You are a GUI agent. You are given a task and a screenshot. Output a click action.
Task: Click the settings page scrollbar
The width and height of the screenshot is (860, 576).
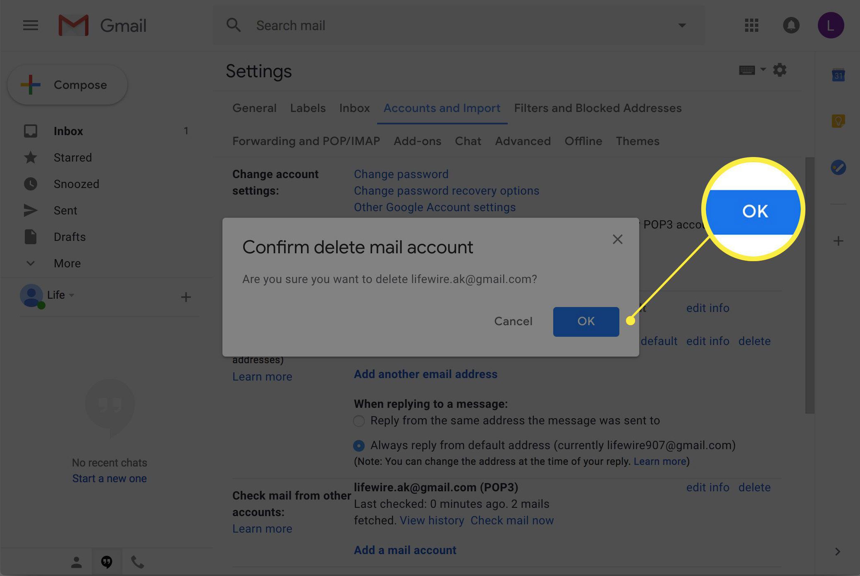click(810, 285)
